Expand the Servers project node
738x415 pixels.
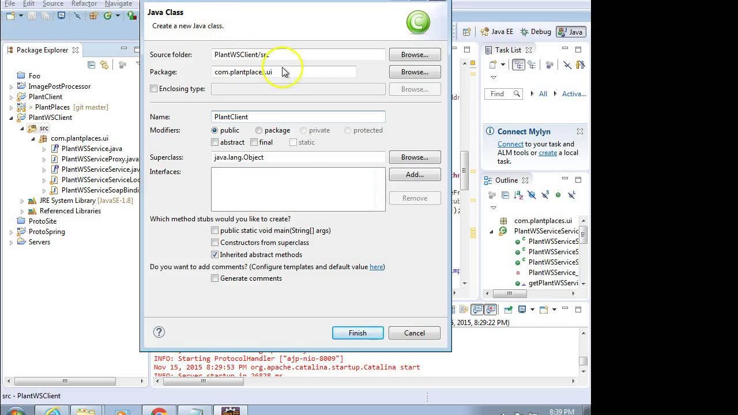(x=11, y=242)
